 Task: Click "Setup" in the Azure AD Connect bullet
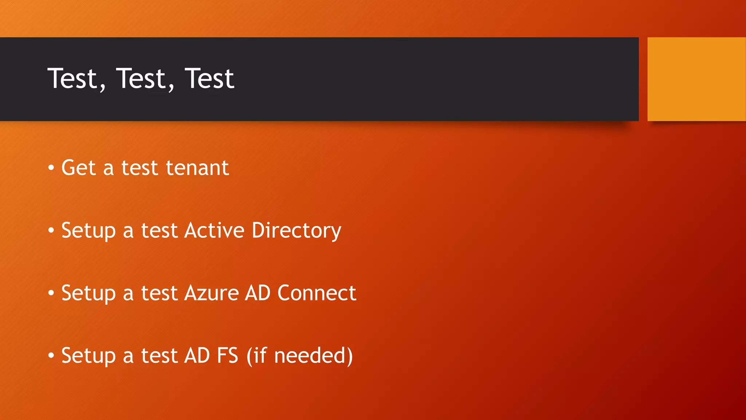pos(89,293)
